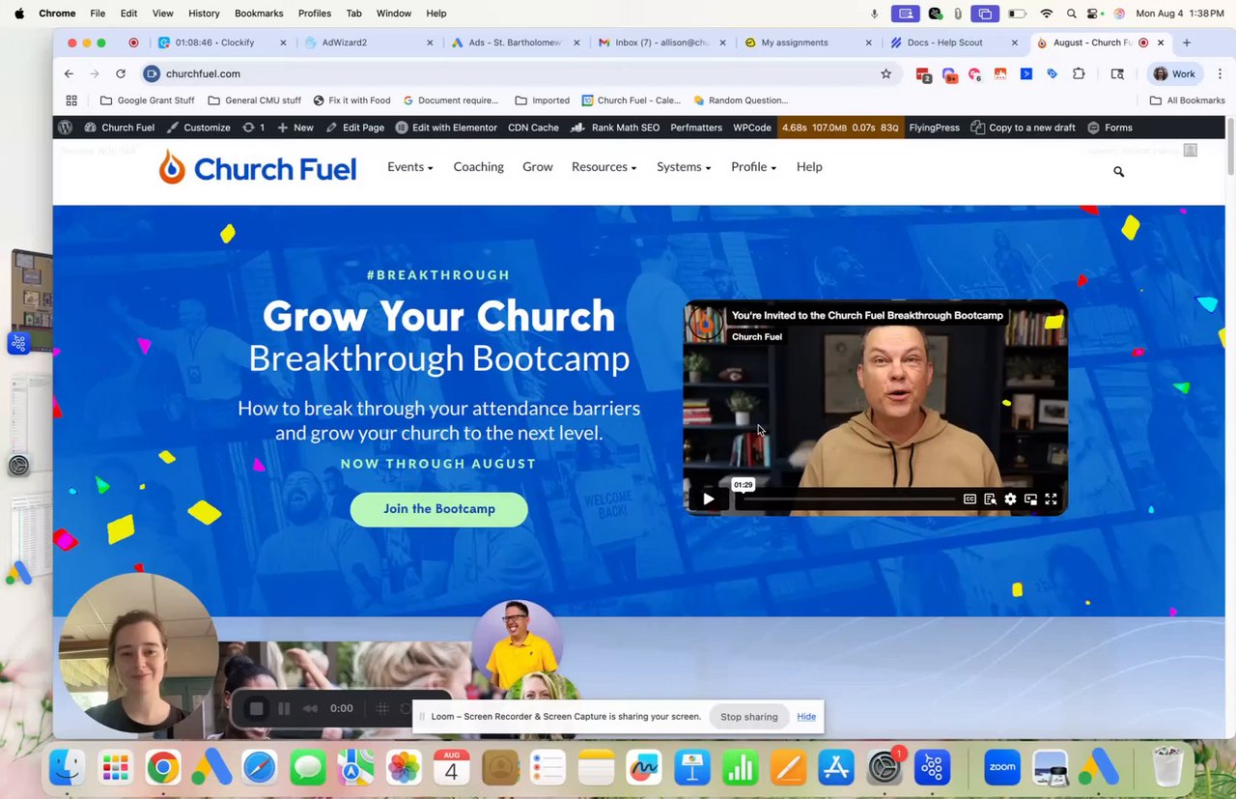This screenshot has height=799, width=1236.
Task: Open the Coaching page link
Action: point(478,167)
